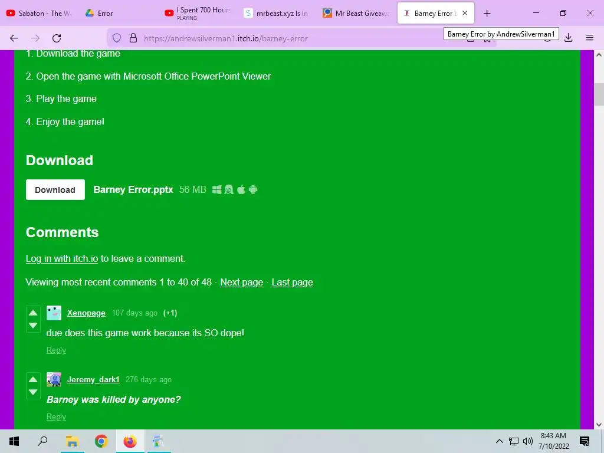Screen dimensions: 604x453
Task: Click the Windows platform icon beside 56 MB
Action: click(217, 189)
